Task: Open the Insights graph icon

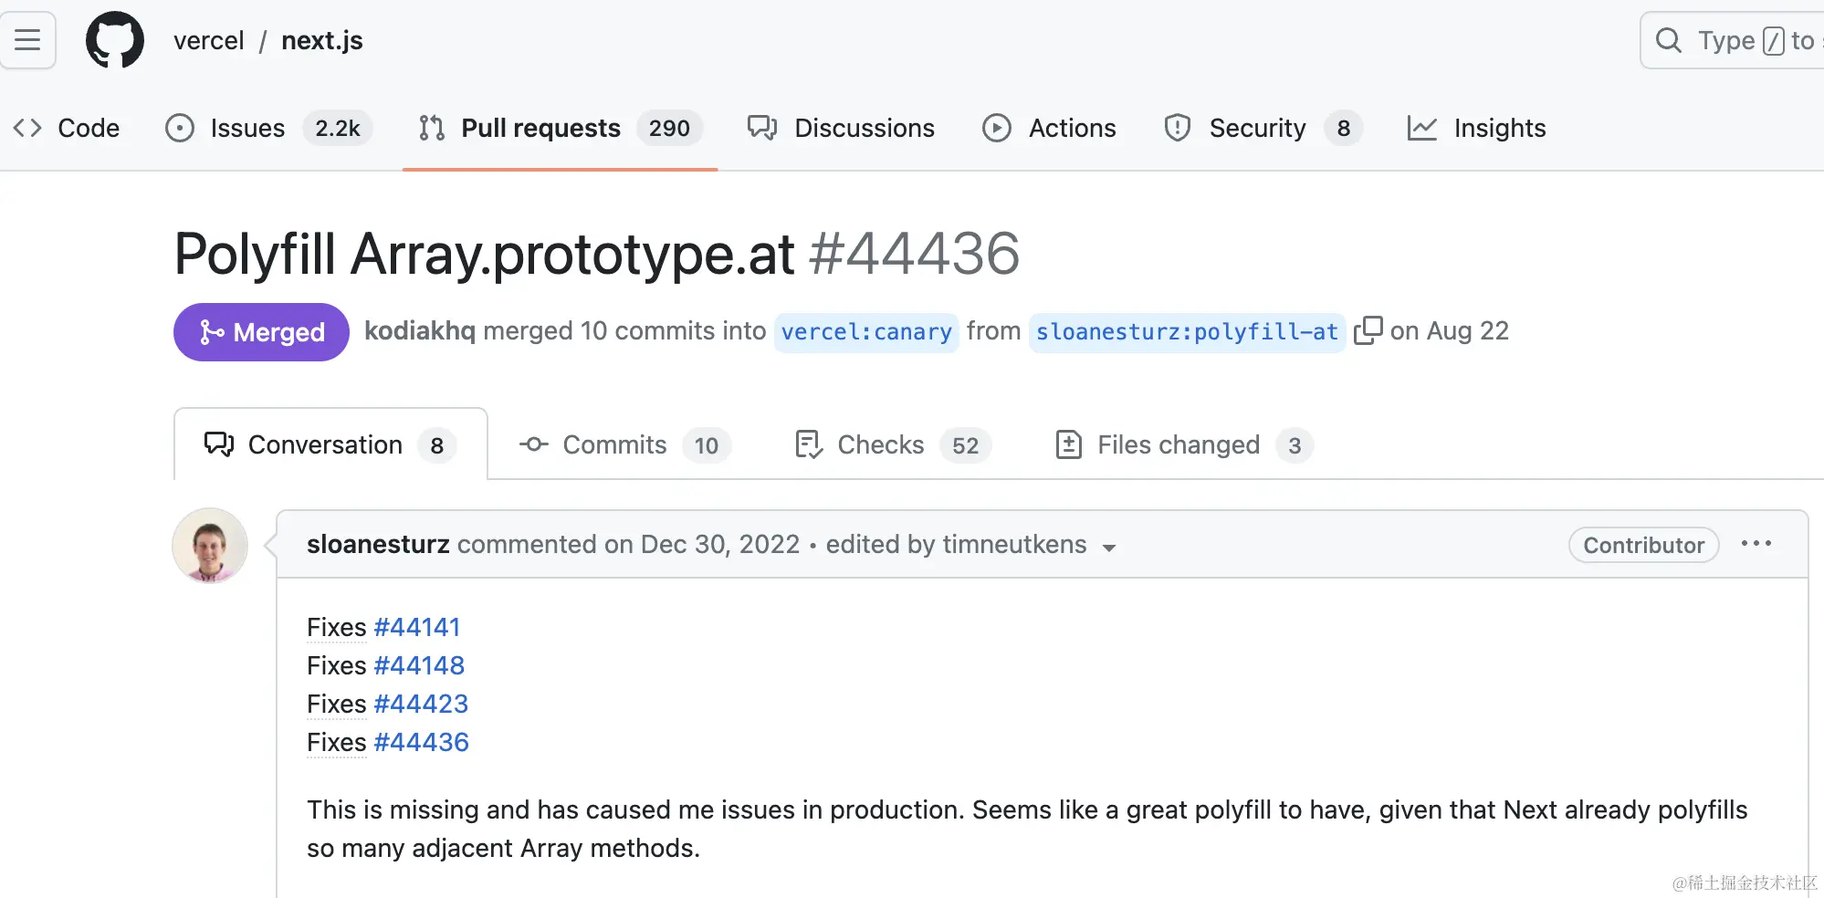Action: click(1422, 128)
